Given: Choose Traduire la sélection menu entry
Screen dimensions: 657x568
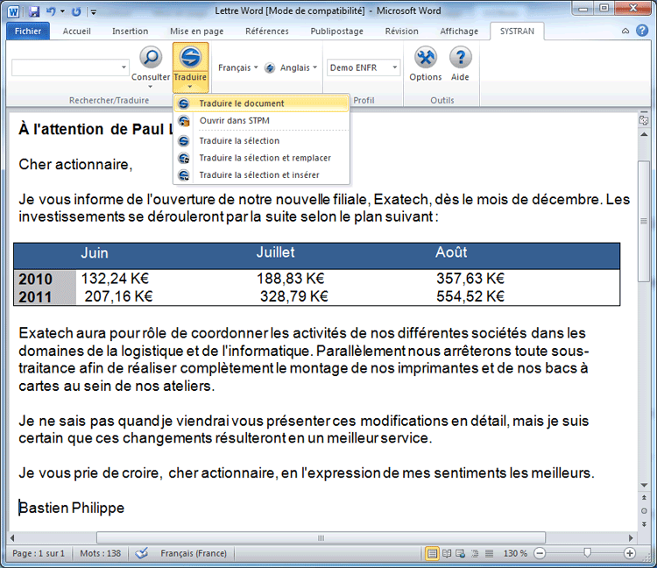Looking at the screenshot, I should 261,141.
